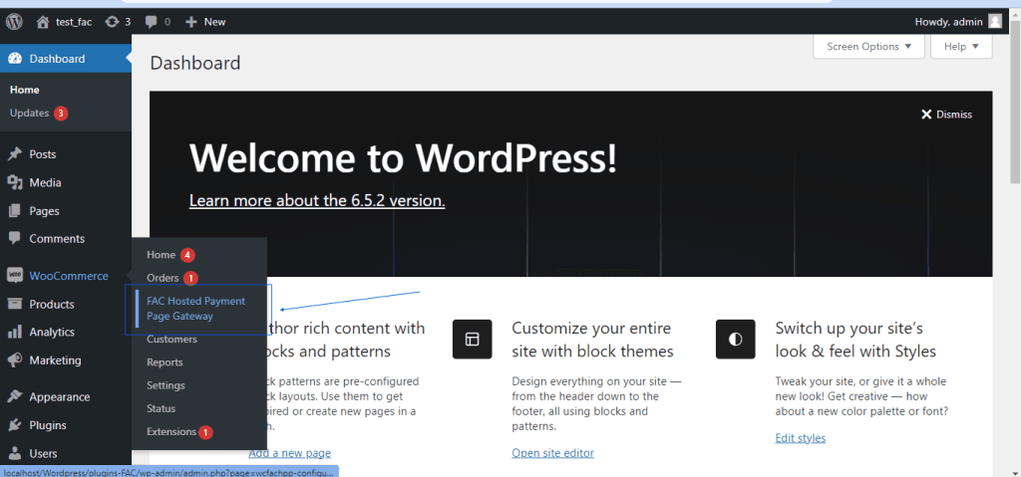1021x477 pixels.
Task: Open the Posts menu
Action: coord(42,154)
